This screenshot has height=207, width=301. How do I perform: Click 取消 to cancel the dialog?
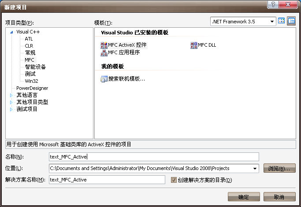[x=279, y=197]
